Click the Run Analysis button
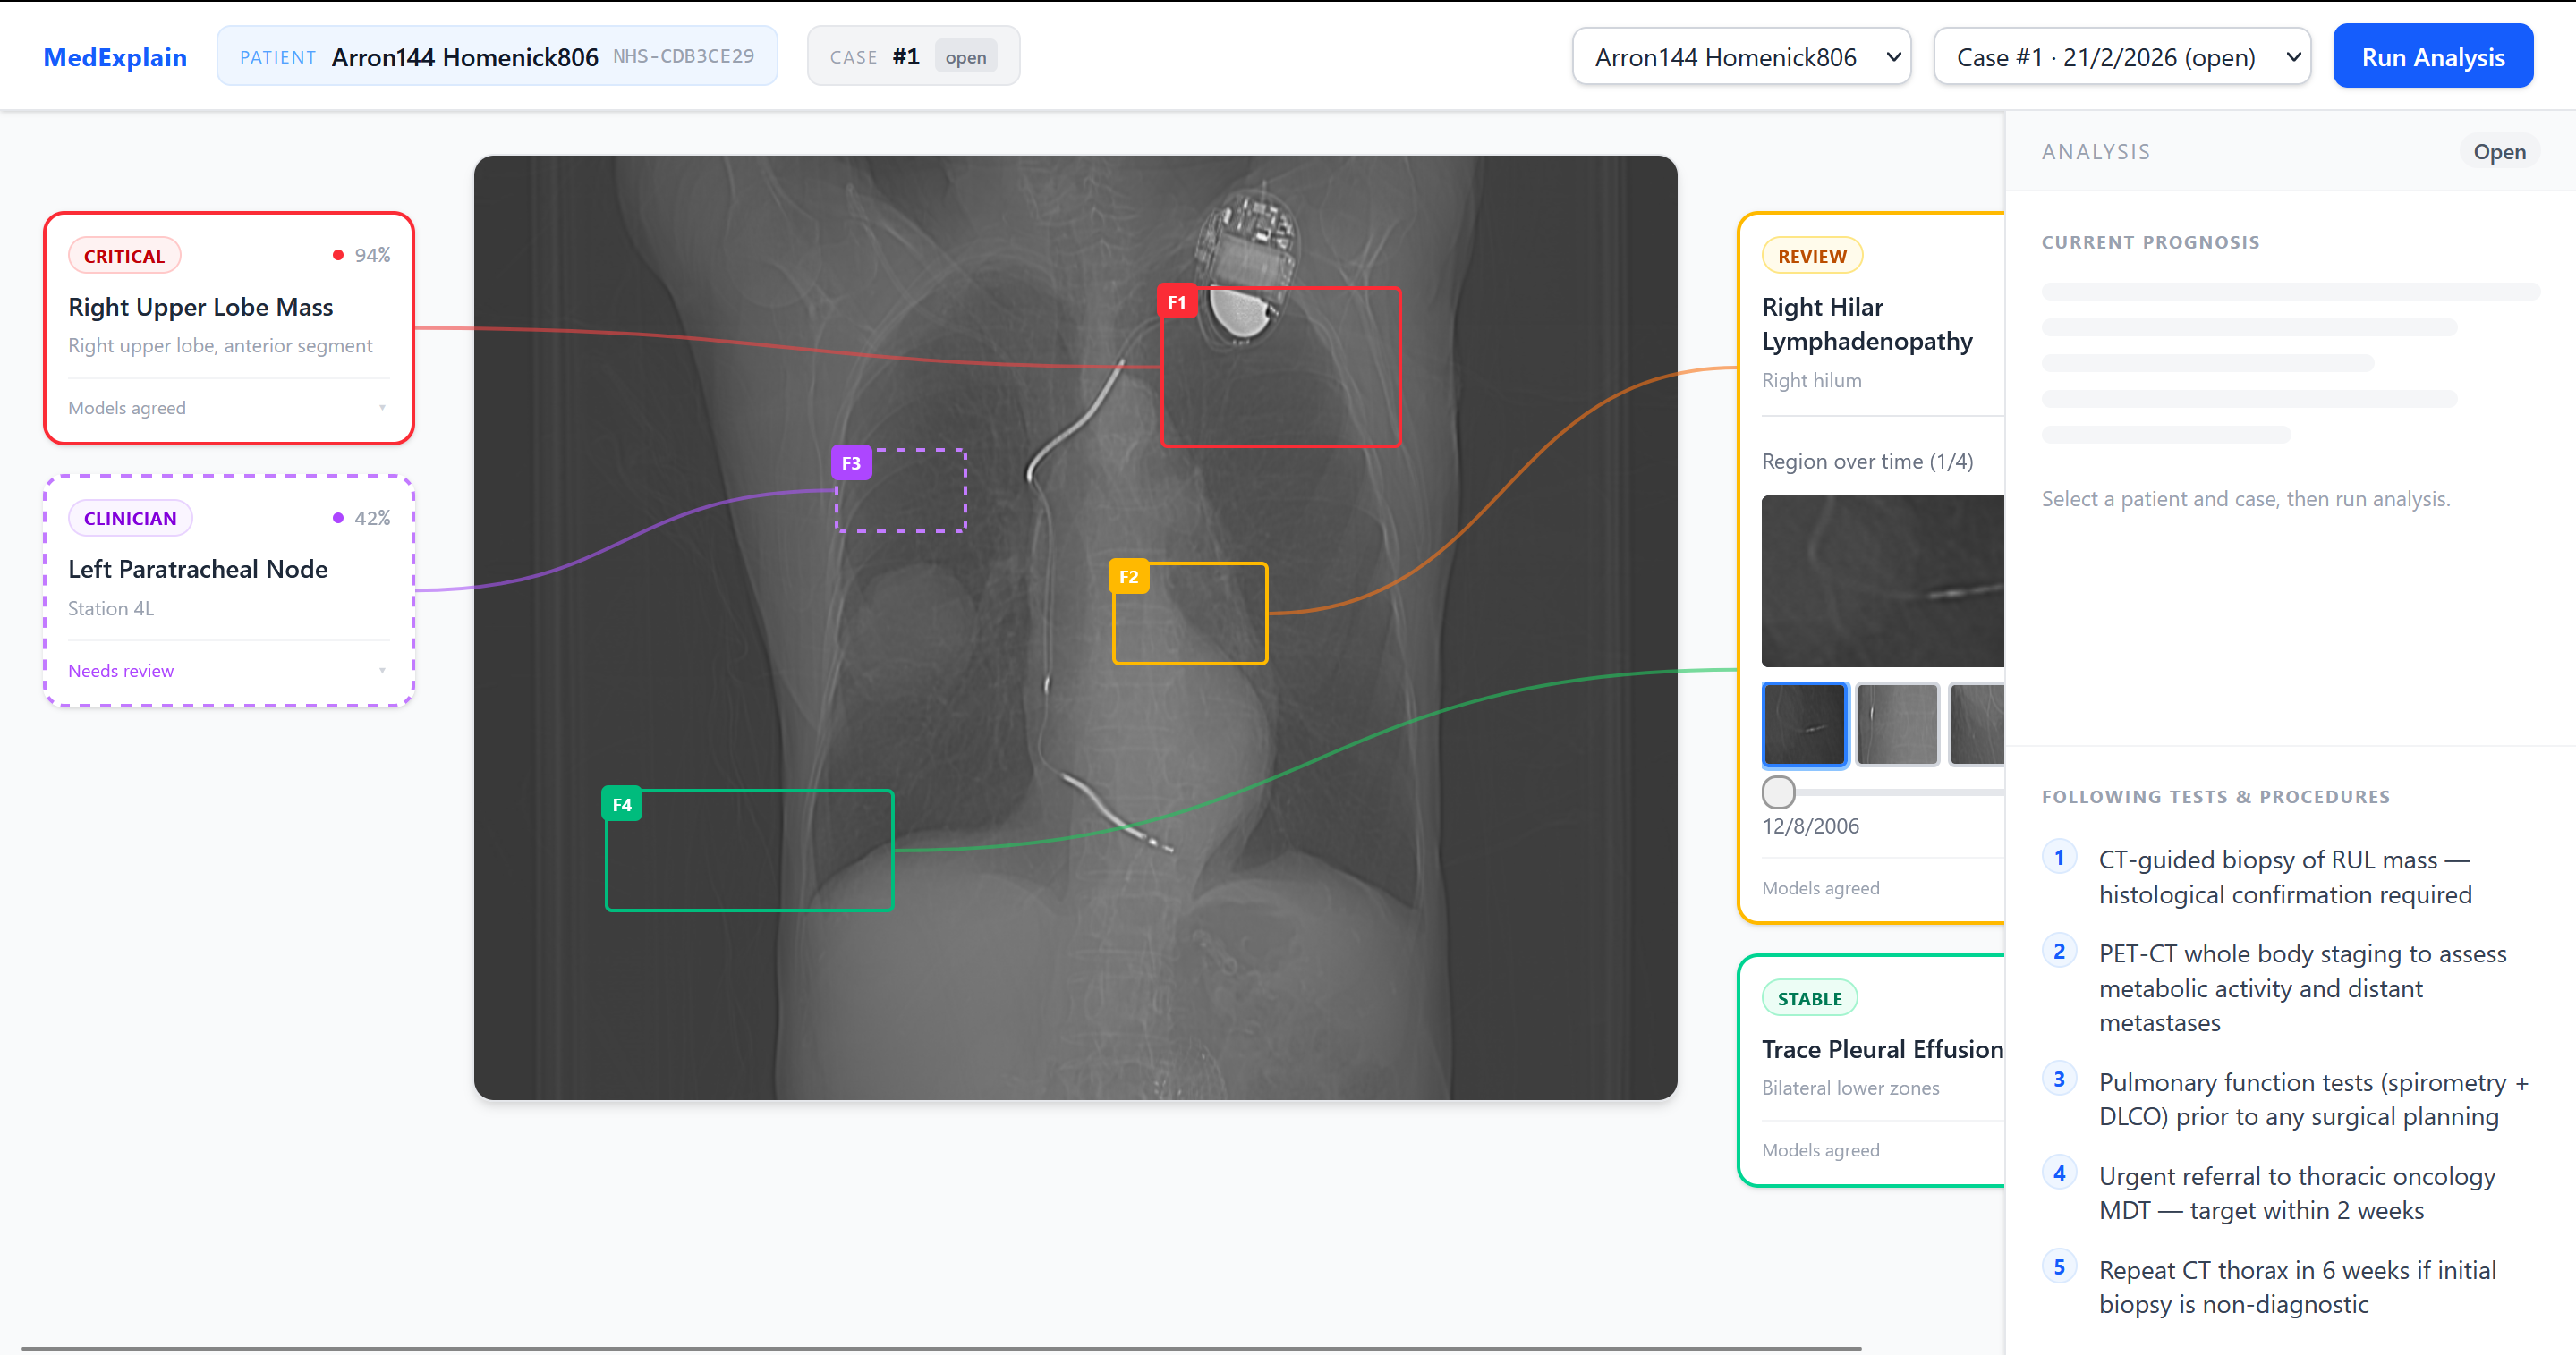Image resolution: width=2576 pixels, height=1355 pixels. click(x=2432, y=57)
